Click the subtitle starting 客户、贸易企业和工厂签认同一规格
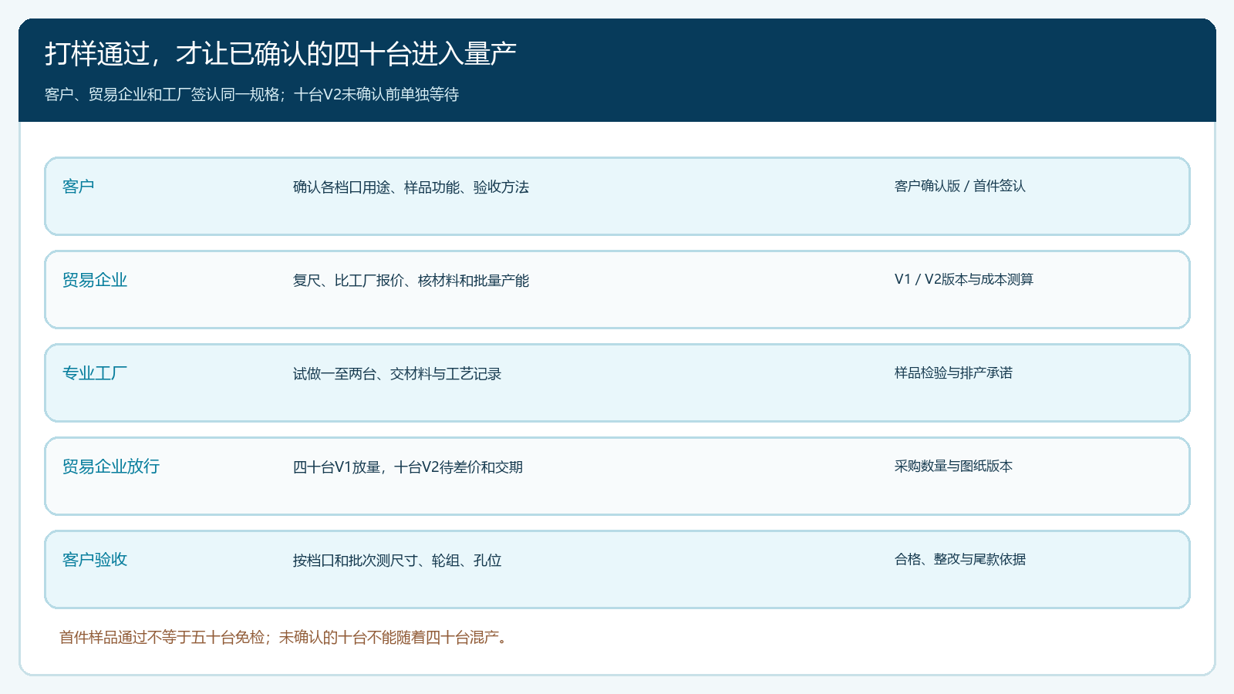Screen dimensions: 1234x694 pos(252,95)
